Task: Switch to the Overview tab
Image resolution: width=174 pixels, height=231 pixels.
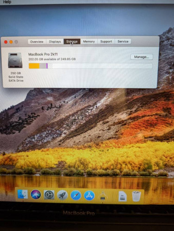Action: click(37, 42)
